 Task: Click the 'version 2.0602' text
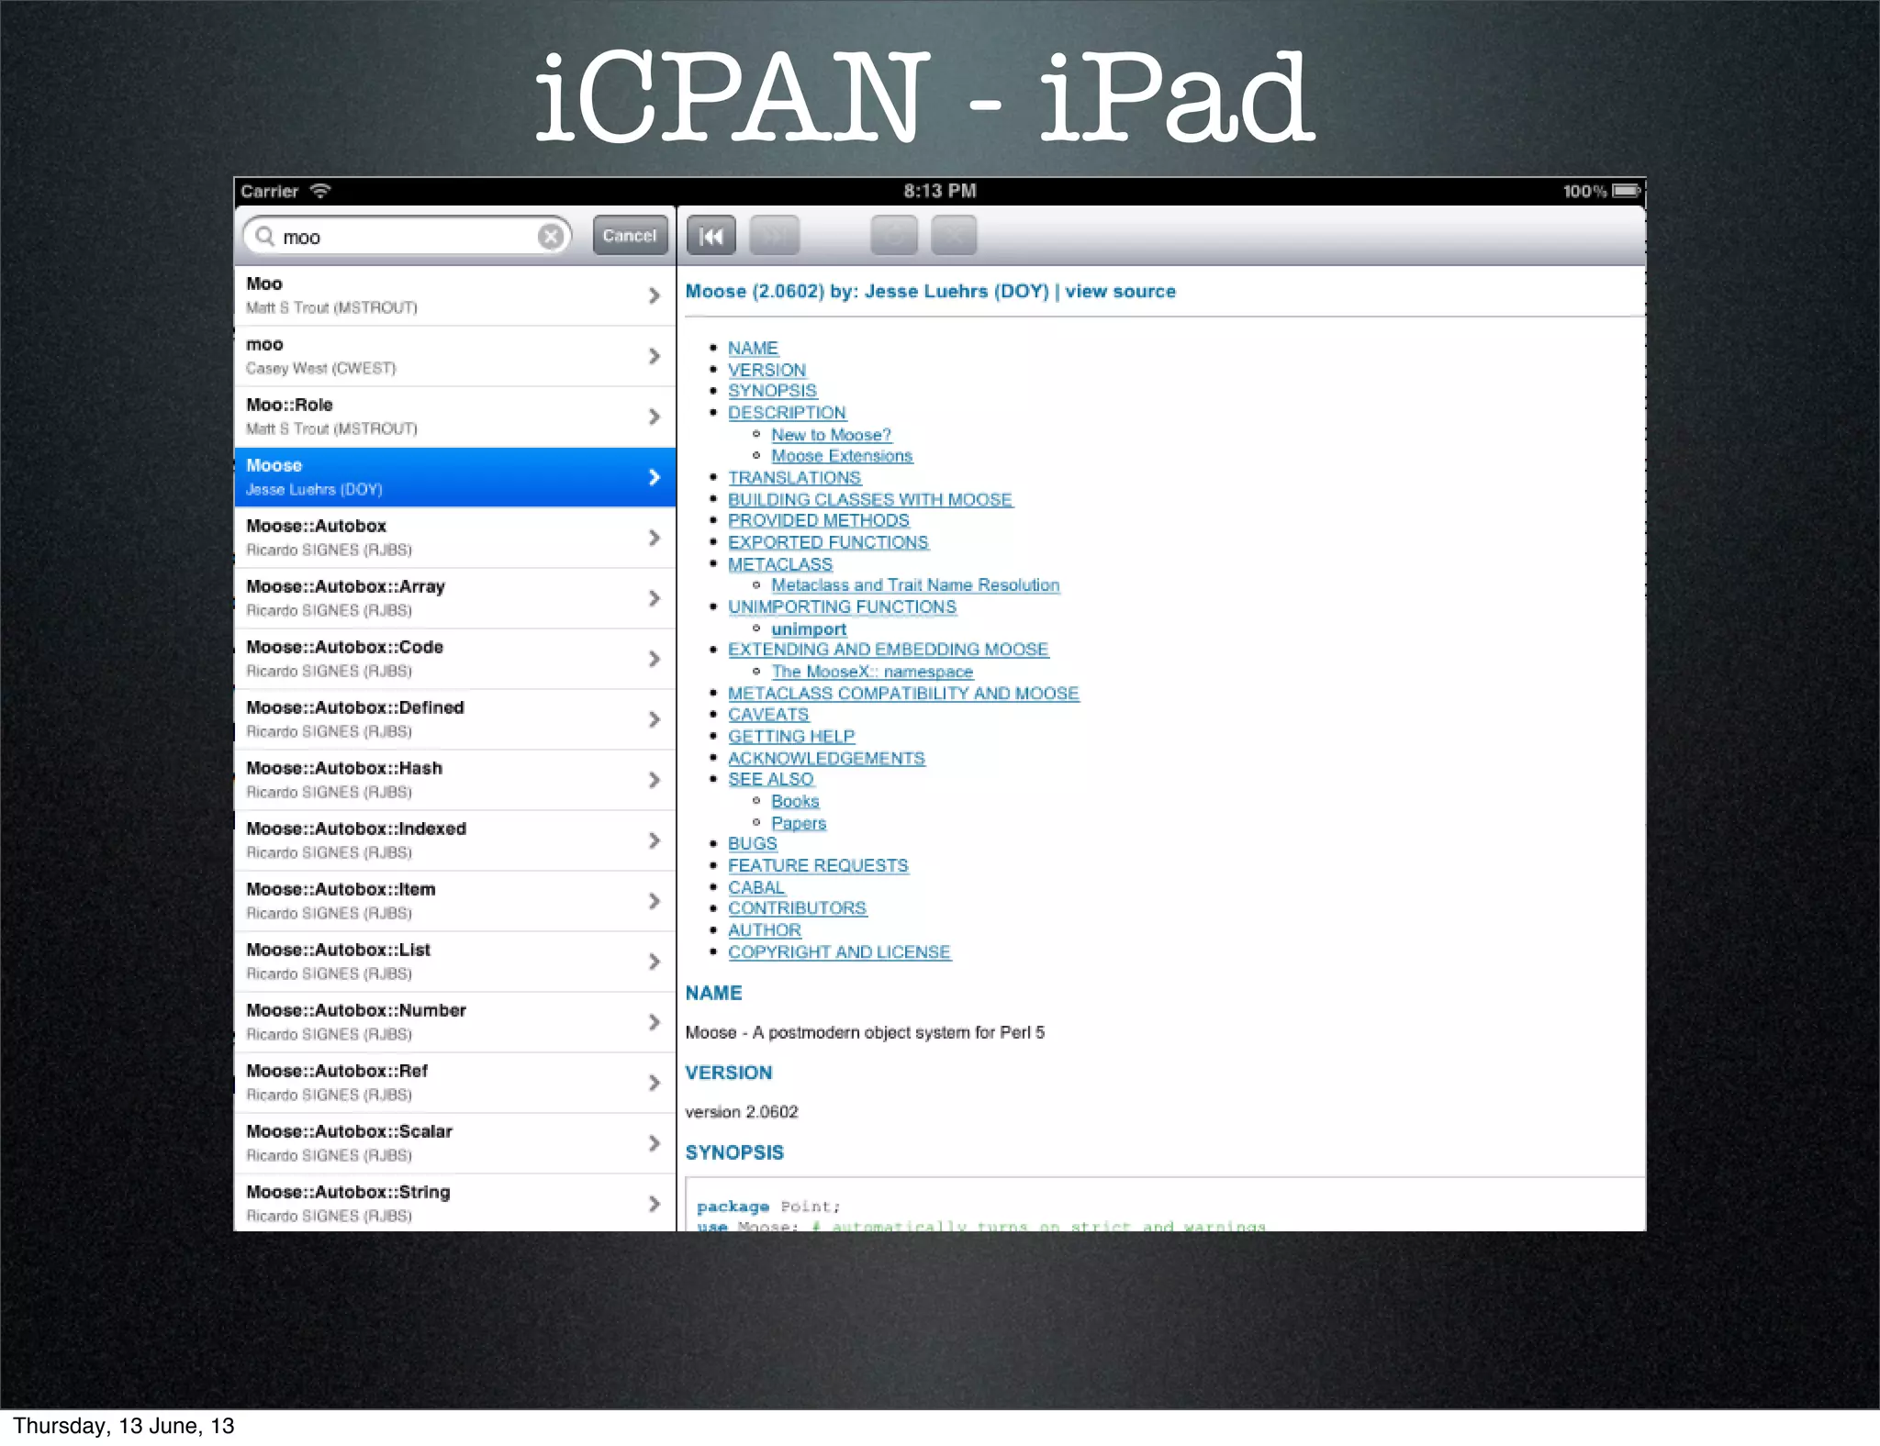pos(742,1112)
